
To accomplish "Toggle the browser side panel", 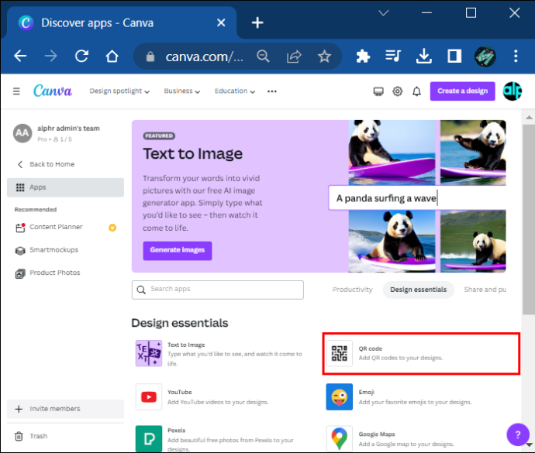I will click(454, 56).
